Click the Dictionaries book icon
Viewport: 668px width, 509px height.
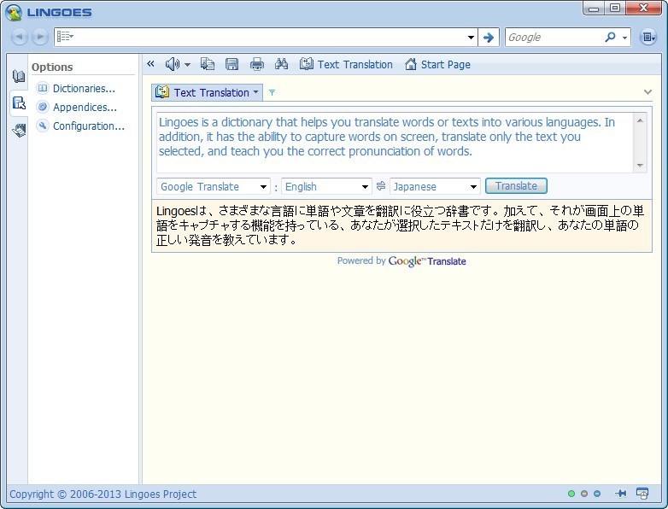point(43,88)
